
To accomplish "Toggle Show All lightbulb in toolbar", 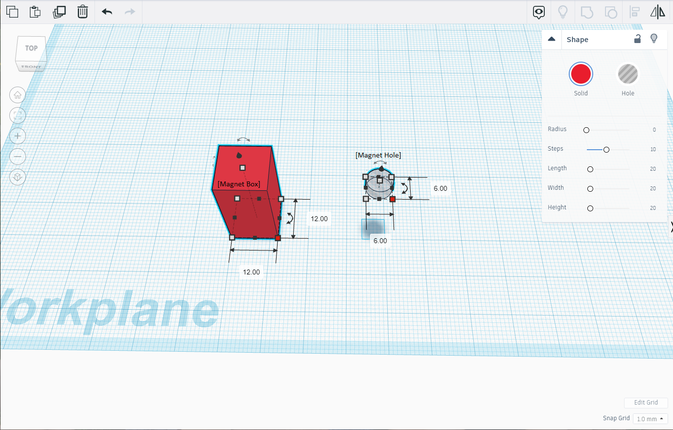I will pyautogui.click(x=563, y=12).
